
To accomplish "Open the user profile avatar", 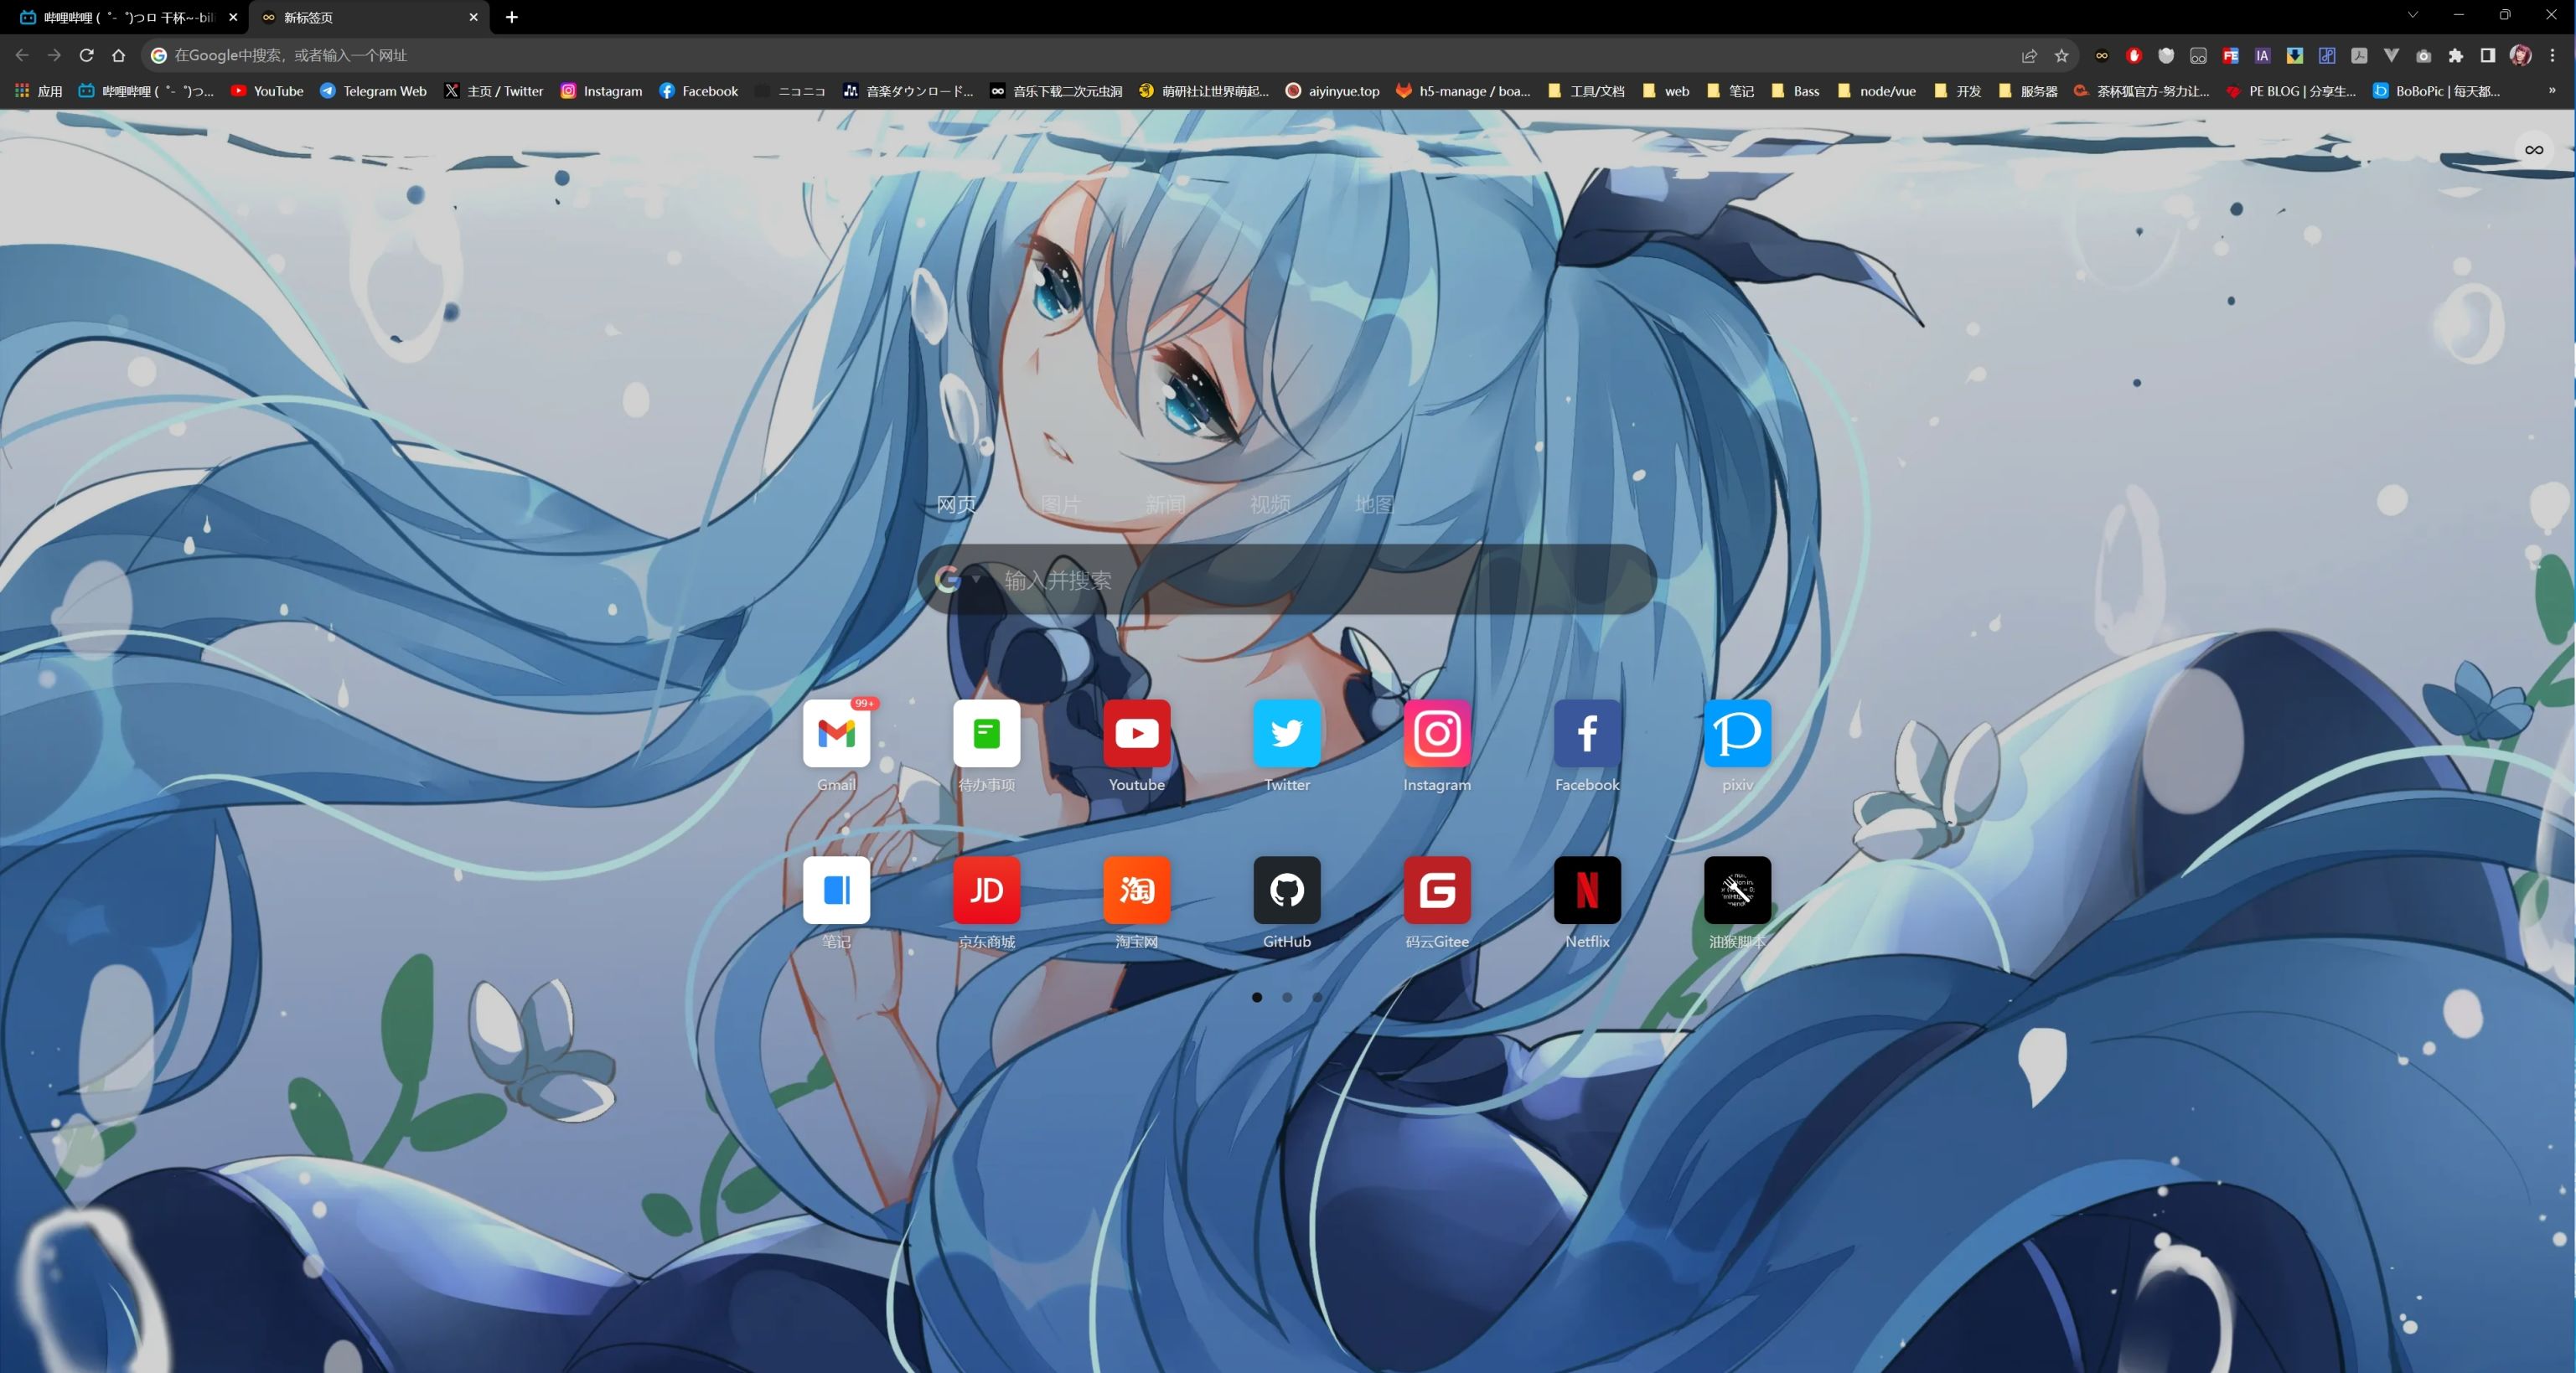I will point(2520,55).
